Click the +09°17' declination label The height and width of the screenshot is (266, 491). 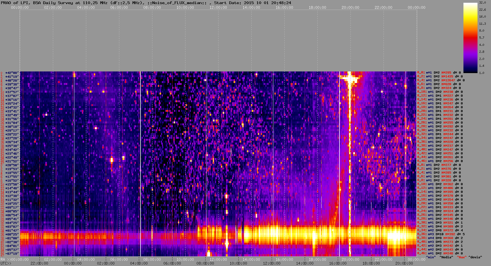tap(12, 207)
